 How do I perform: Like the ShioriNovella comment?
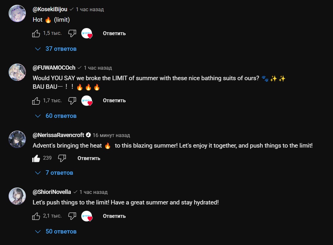pyautogui.click(x=36, y=216)
